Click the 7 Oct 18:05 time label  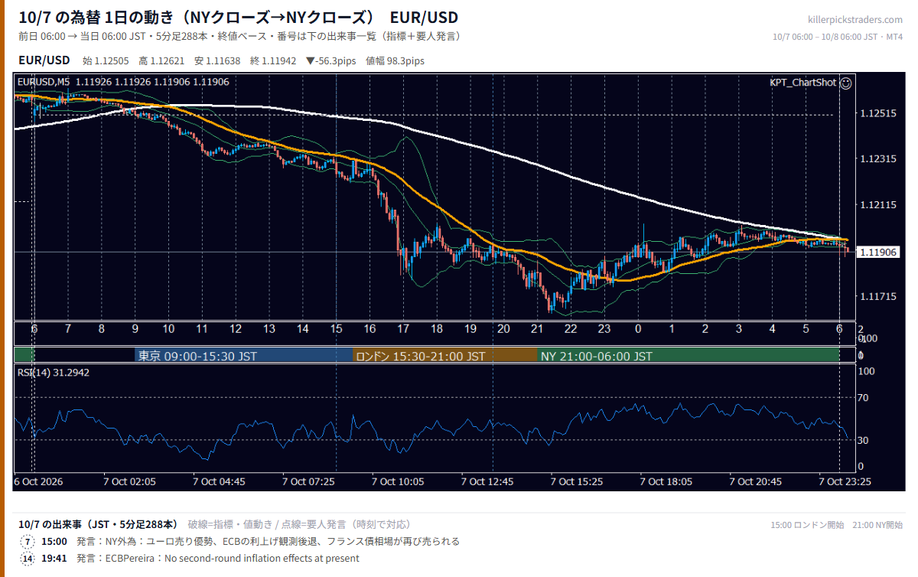pyautogui.click(x=666, y=481)
